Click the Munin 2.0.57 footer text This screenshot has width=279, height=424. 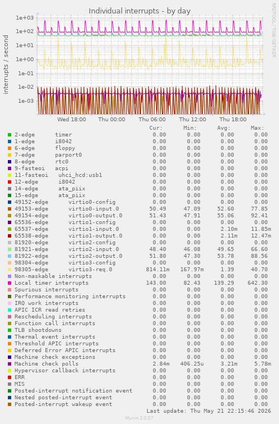(x=139, y=418)
